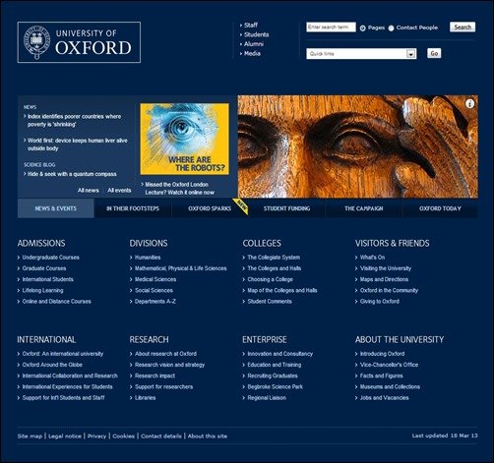Image resolution: width=494 pixels, height=463 pixels.
Task: Open Libraries link under Research
Action: 146,397
